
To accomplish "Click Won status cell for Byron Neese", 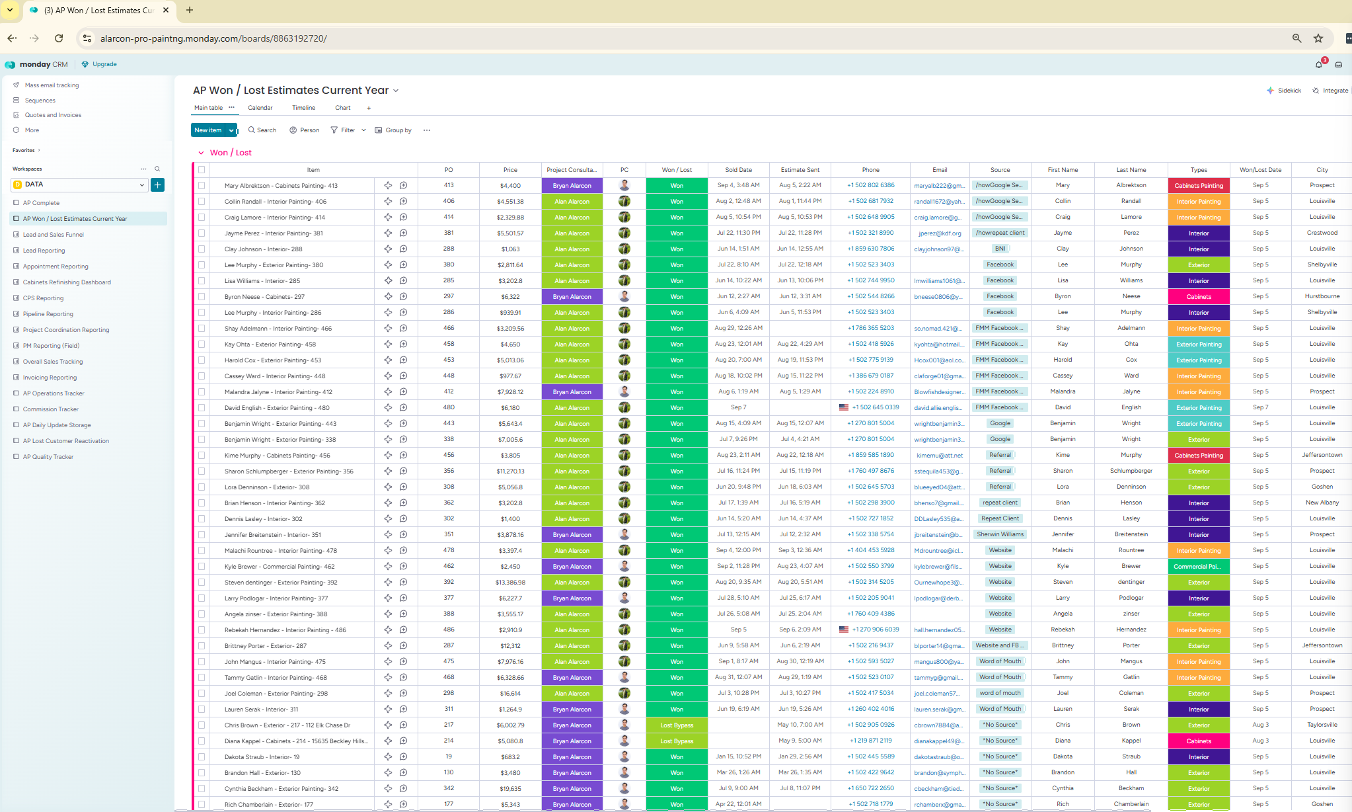I will (677, 297).
